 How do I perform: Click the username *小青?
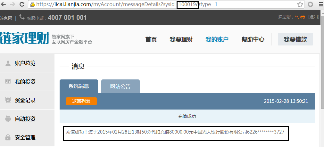tap(300, 17)
